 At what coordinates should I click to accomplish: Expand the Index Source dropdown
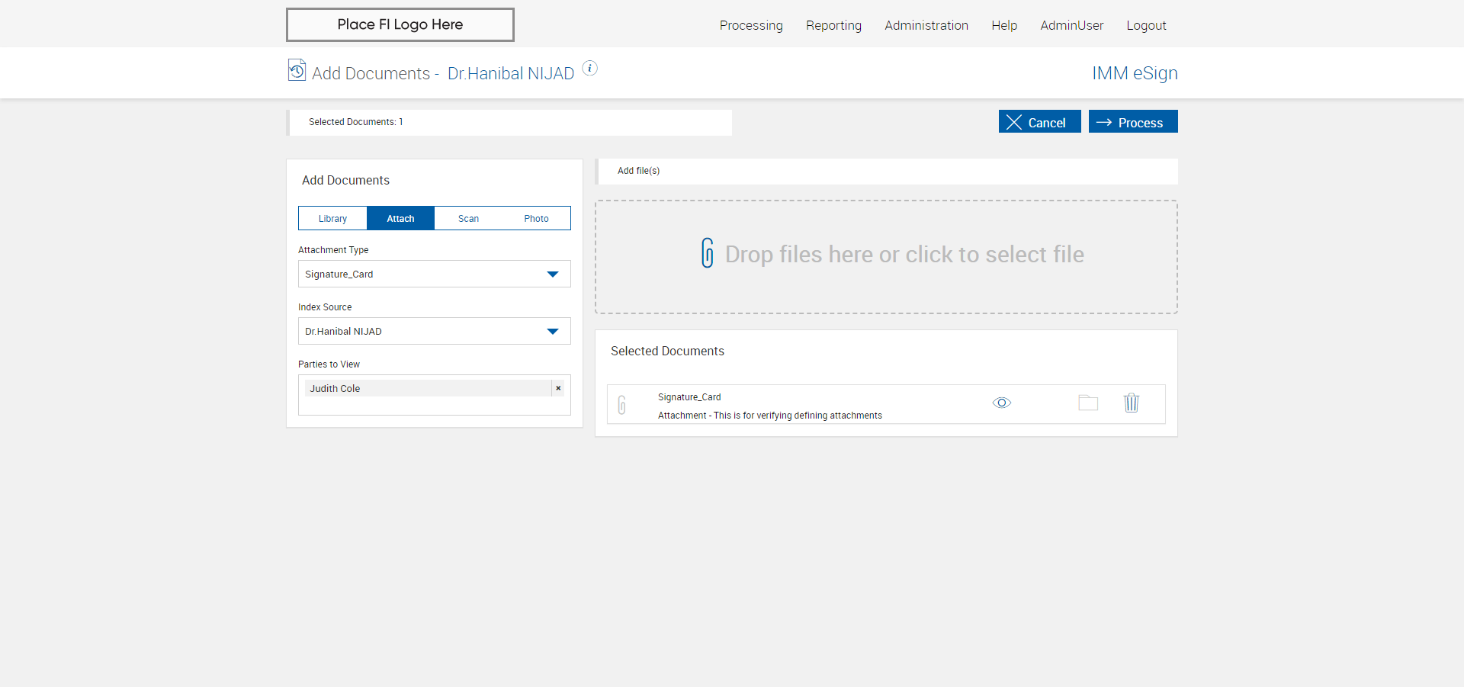tap(434, 332)
